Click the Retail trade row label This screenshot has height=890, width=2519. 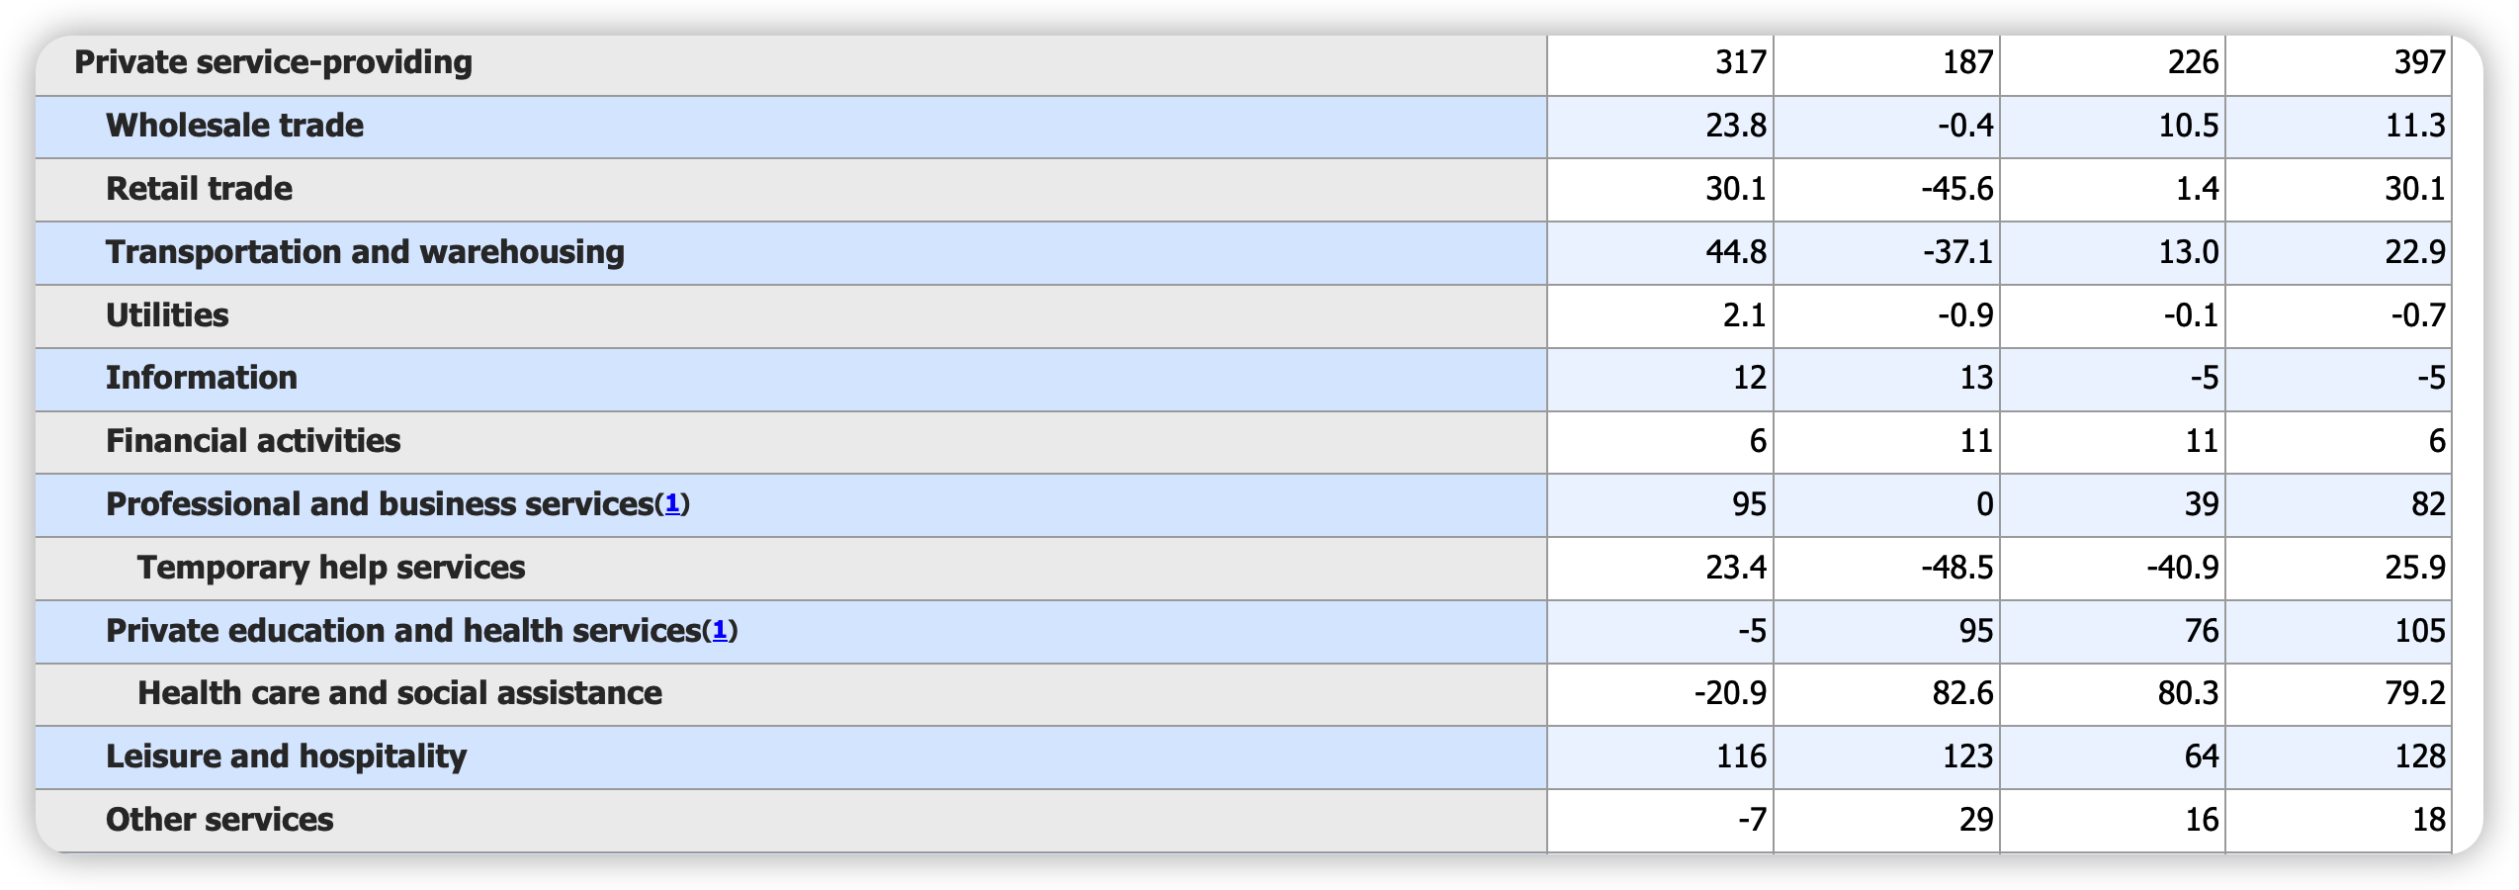pyautogui.click(x=199, y=189)
